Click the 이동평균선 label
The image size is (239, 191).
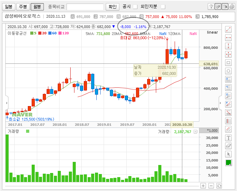[17, 33]
